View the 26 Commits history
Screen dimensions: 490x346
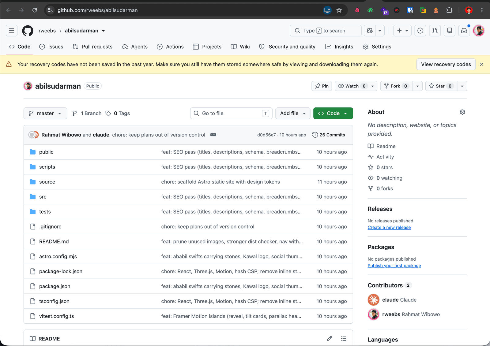[329, 135]
